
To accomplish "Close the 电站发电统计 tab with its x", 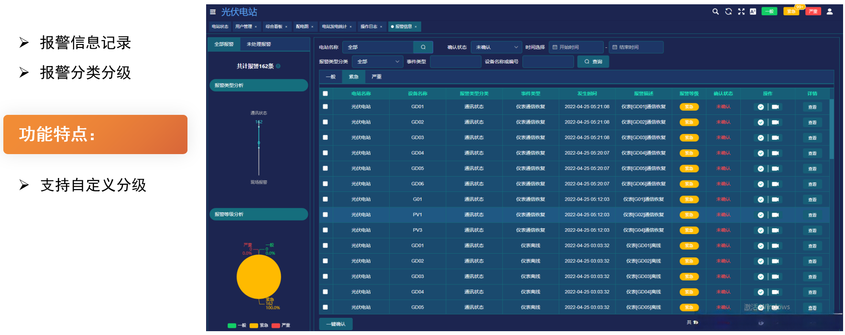I will (351, 27).
